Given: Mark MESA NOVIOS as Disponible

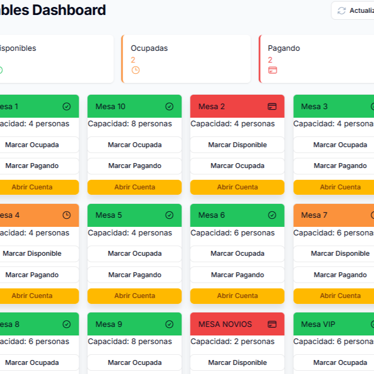Looking at the screenshot, I should pyautogui.click(x=237, y=363).
